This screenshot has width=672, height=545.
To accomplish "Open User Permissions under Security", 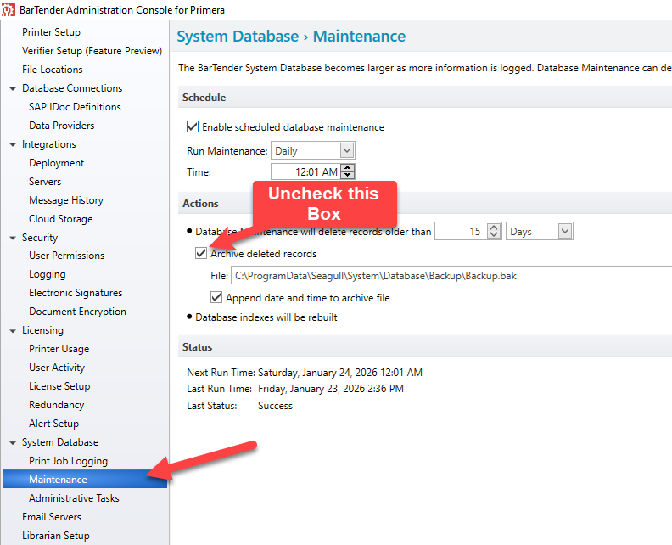I will [66, 256].
